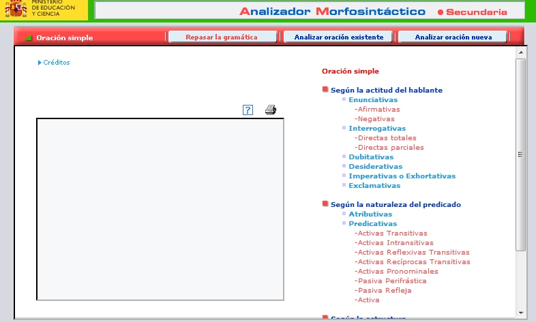Click inside the empty analysis text area

(x=160, y=209)
